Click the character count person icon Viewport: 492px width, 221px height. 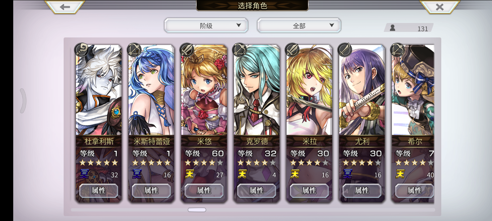tap(392, 28)
